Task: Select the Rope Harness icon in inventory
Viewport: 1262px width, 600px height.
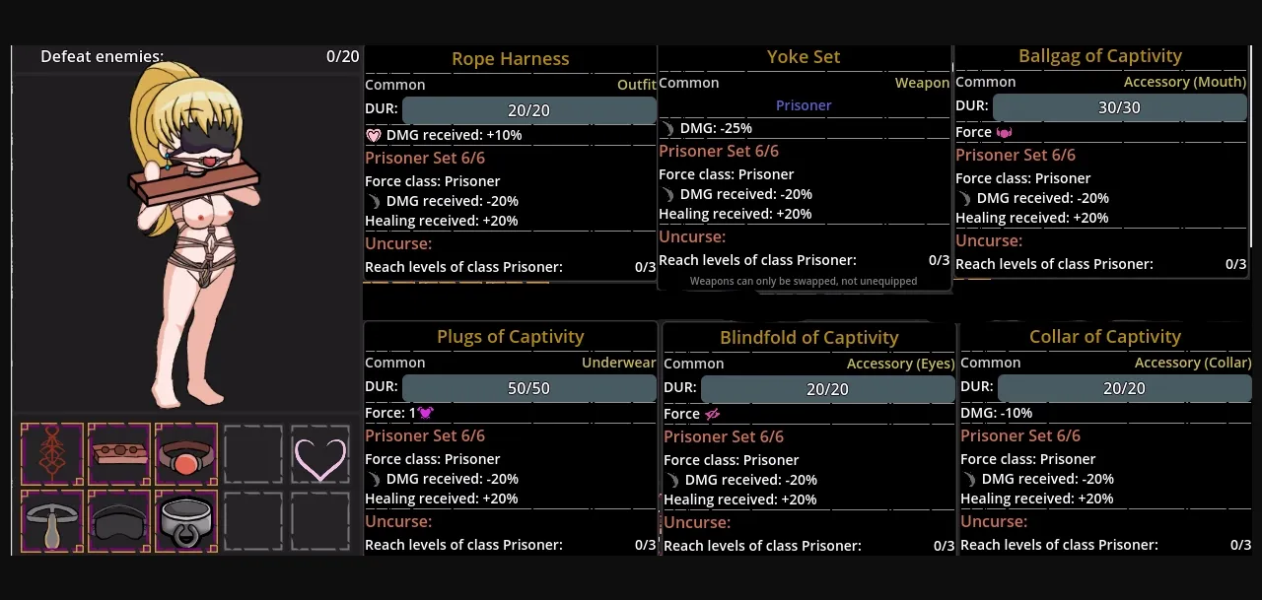Action: tap(51, 454)
